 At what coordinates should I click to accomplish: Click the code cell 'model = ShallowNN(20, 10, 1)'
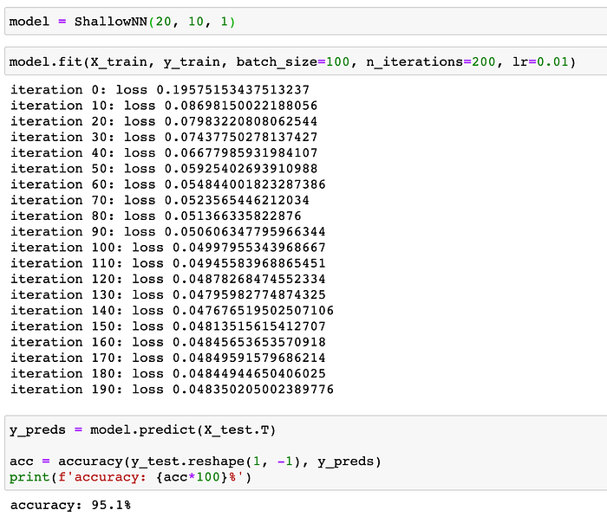coord(306,22)
